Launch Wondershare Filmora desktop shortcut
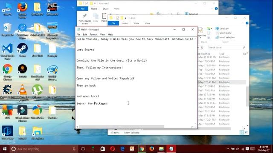The width and height of the screenshot is (273, 153). coord(22,113)
